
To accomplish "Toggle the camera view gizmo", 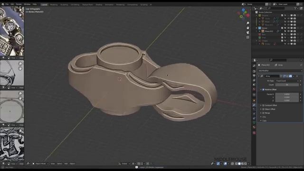I will (248, 33).
